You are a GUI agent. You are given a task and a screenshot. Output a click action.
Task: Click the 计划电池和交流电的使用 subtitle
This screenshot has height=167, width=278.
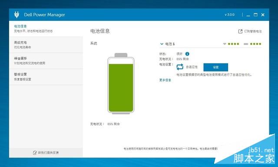coord(30,63)
